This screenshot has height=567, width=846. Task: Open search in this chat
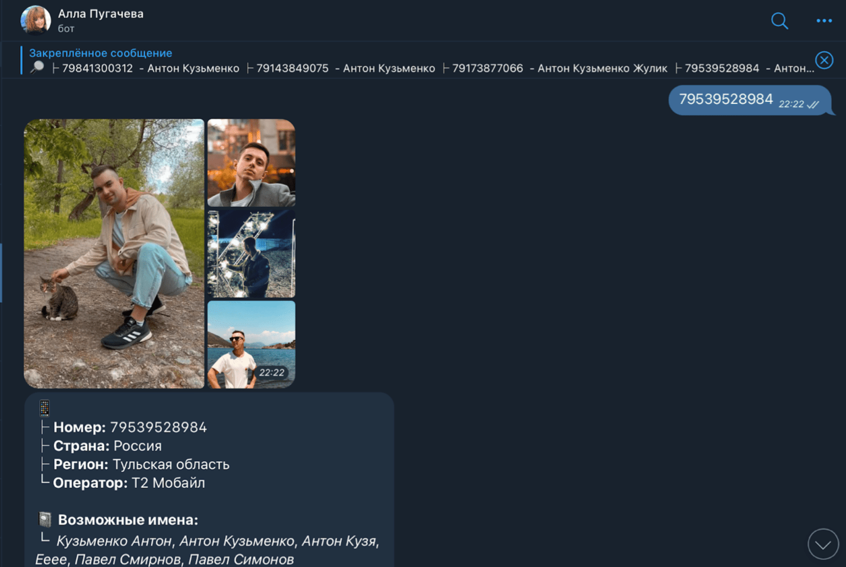click(779, 21)
